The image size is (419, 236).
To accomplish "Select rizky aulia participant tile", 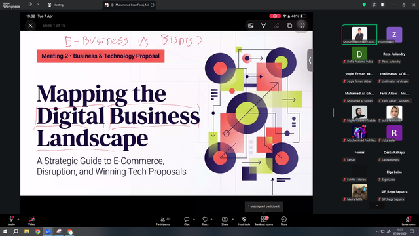I will [394, 132].
